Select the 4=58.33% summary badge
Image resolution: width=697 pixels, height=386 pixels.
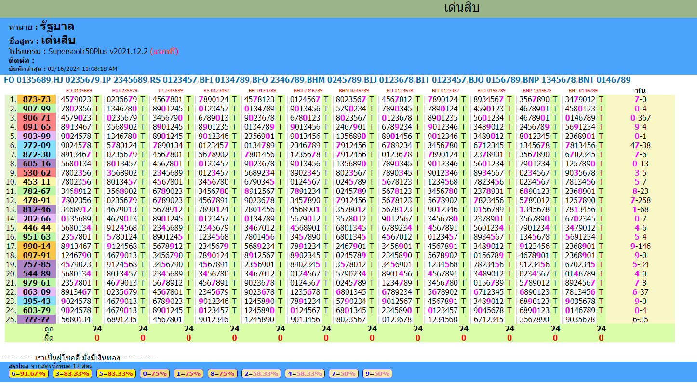(305, 373)
